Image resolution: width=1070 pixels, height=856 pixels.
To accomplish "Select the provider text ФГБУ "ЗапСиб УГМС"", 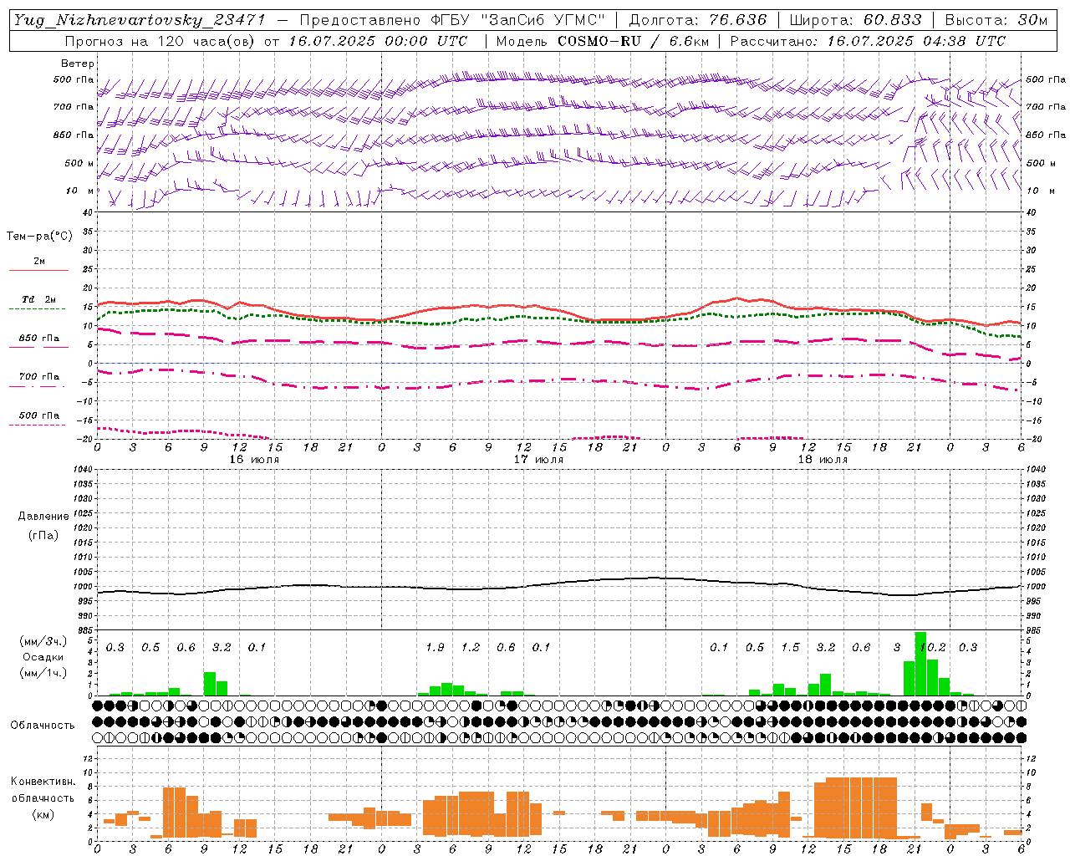I will coord(516,20).
